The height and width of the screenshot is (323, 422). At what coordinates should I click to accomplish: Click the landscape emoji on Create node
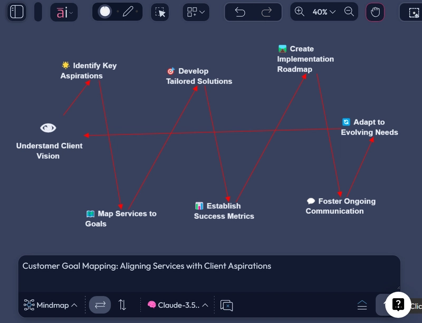282,48
